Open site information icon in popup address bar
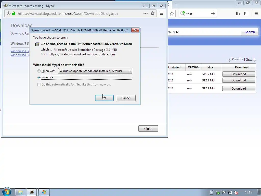The image size is (261, 196). [x=9, y=13]
